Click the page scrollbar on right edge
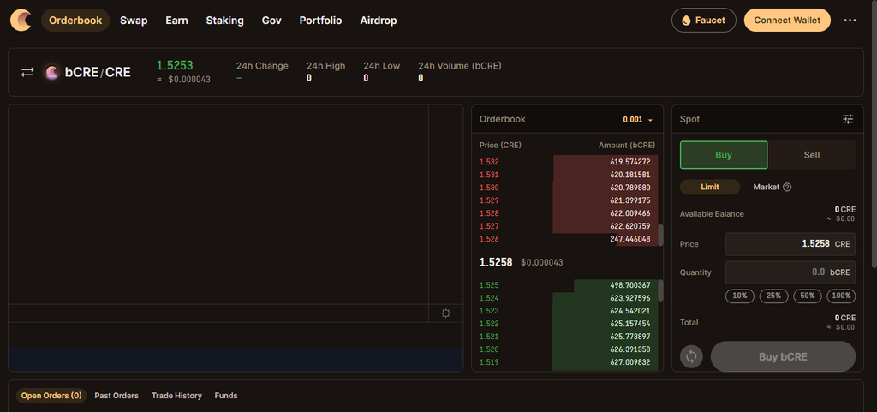The image size is (877, 412). coord(874,134)
